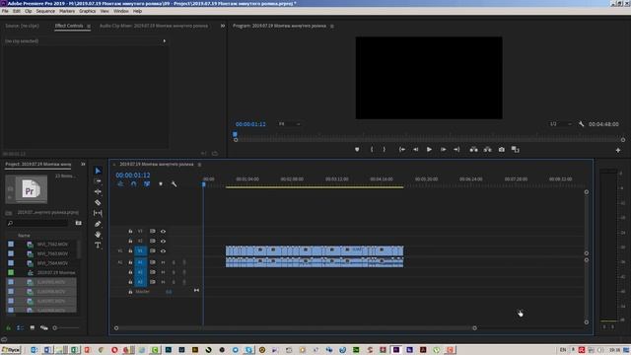Select the Slip tool
631x355 pixels.
click(98, 213)
